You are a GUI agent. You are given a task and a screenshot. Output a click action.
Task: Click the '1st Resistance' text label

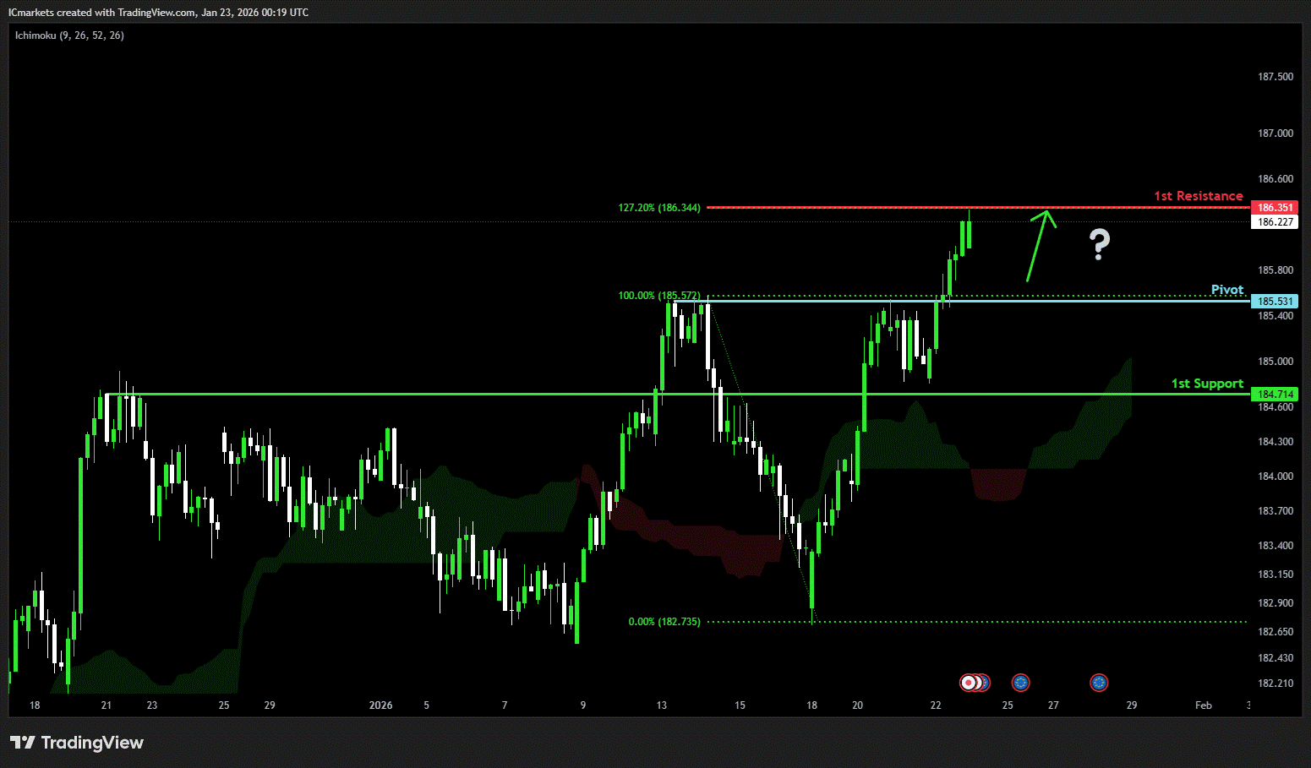[x=1198, y=196]
